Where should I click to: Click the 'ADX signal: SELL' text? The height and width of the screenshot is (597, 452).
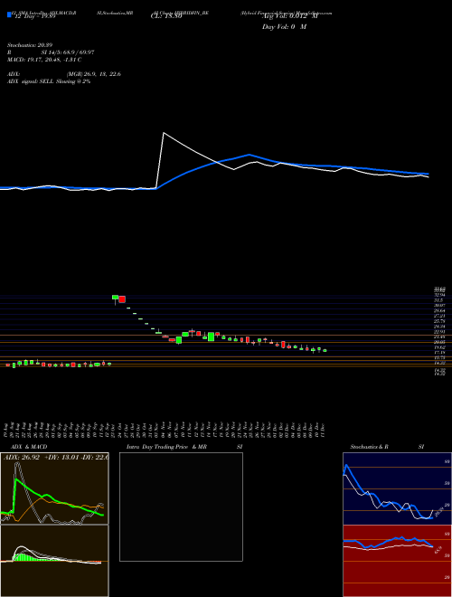point(31,81)
